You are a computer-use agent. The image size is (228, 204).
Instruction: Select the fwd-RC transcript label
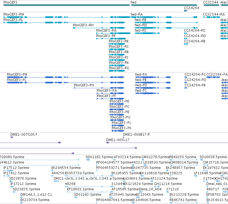click(x=140, y=31)
